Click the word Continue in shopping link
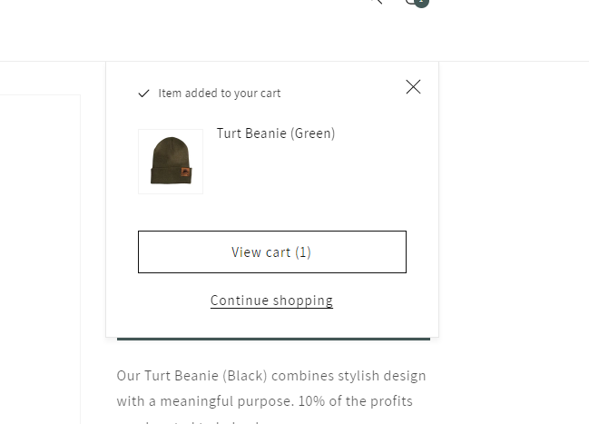Viewport: 589px width, 424px height. point(238,301)
